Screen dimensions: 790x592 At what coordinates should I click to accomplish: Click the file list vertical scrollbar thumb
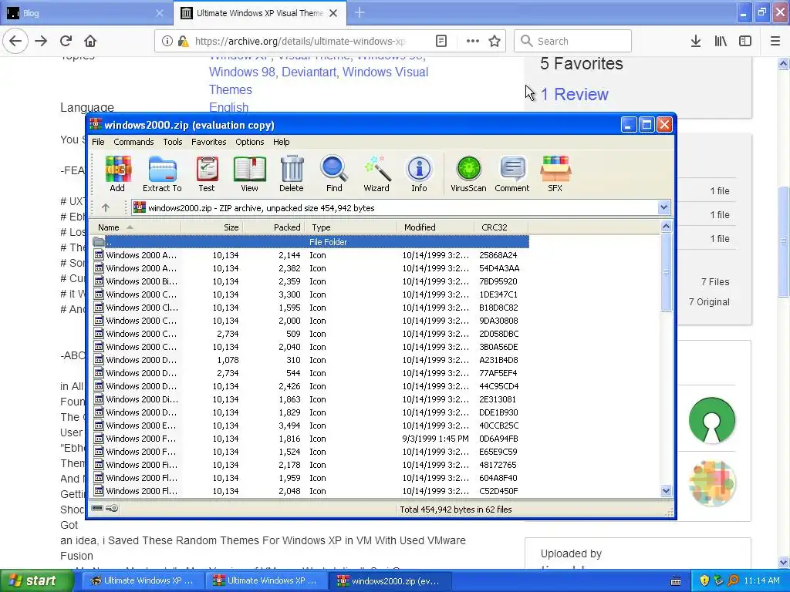coord(666,272)
